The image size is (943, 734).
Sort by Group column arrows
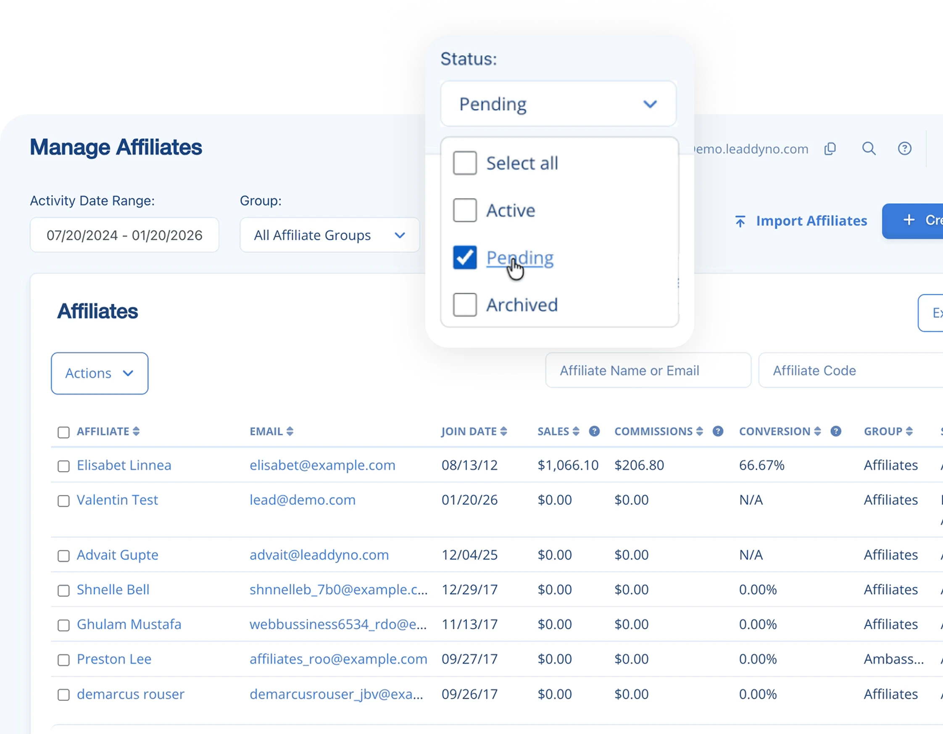(x=909, y=432)
